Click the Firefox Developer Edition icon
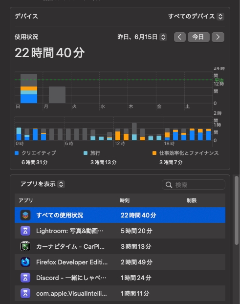Viewport: 240px width, 304px height. (x=25, y=262)
